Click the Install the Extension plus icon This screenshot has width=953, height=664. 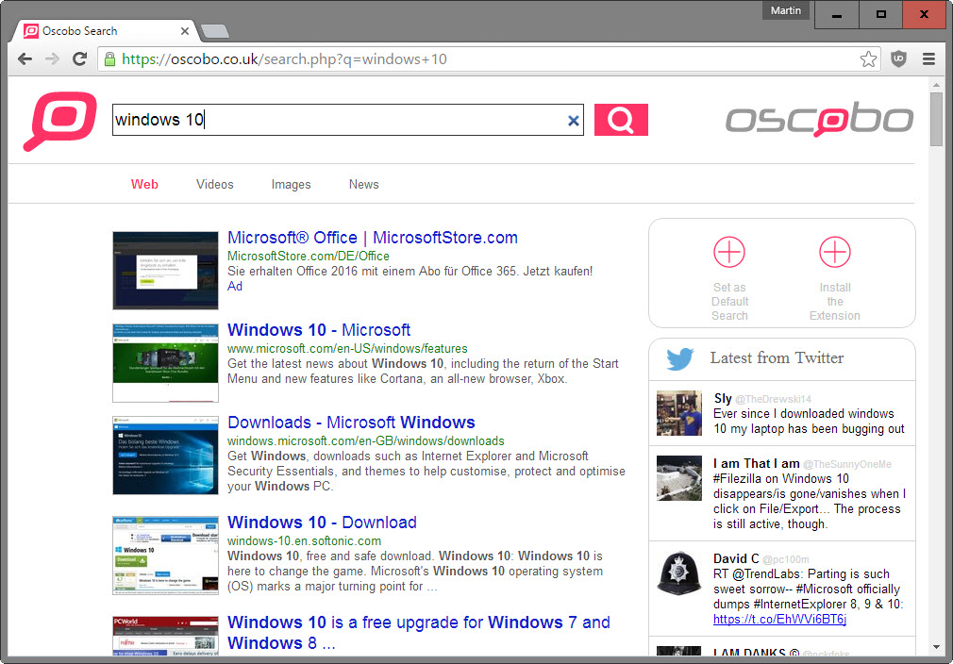pyautogui.click(x=834, y=252)
